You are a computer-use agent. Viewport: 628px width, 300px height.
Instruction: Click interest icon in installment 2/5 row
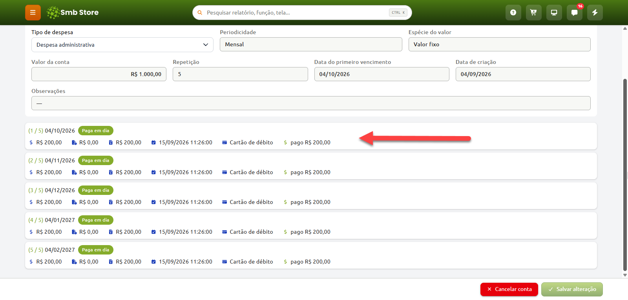pyautogui.click(x=74, y=172)
